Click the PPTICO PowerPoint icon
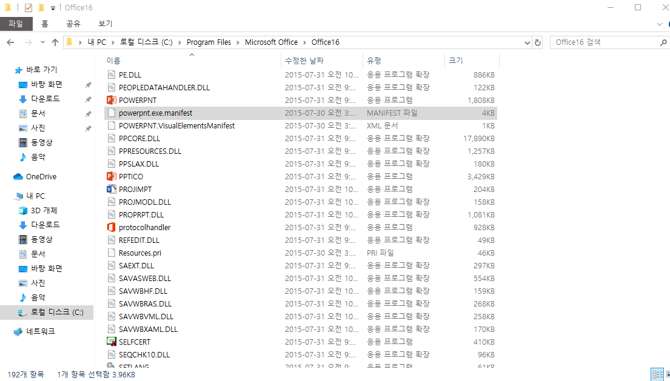This screenshot has height=381, width=670. click(111, 177)
